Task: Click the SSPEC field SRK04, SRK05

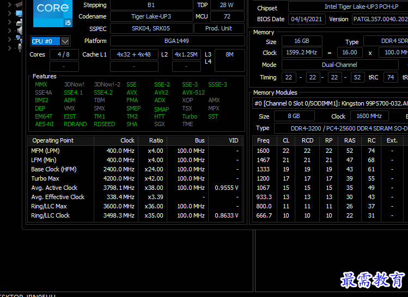Action: click(x=151, y=28)
